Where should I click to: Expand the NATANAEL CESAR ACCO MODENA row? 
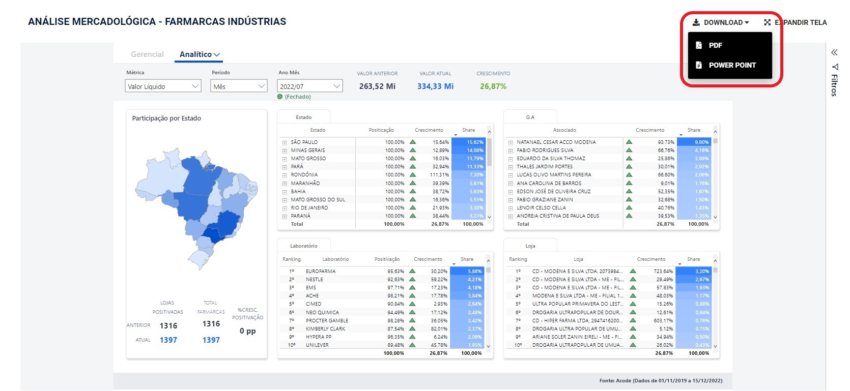(x=511, y=143)
